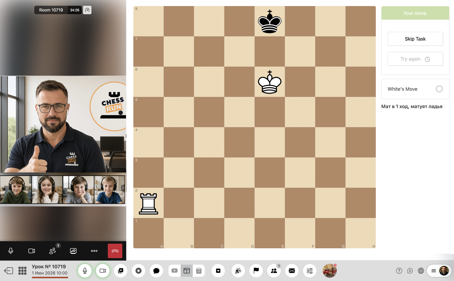Click the teacher's main video feed
This screenshot has height=281, width=454.
(63, 124)
